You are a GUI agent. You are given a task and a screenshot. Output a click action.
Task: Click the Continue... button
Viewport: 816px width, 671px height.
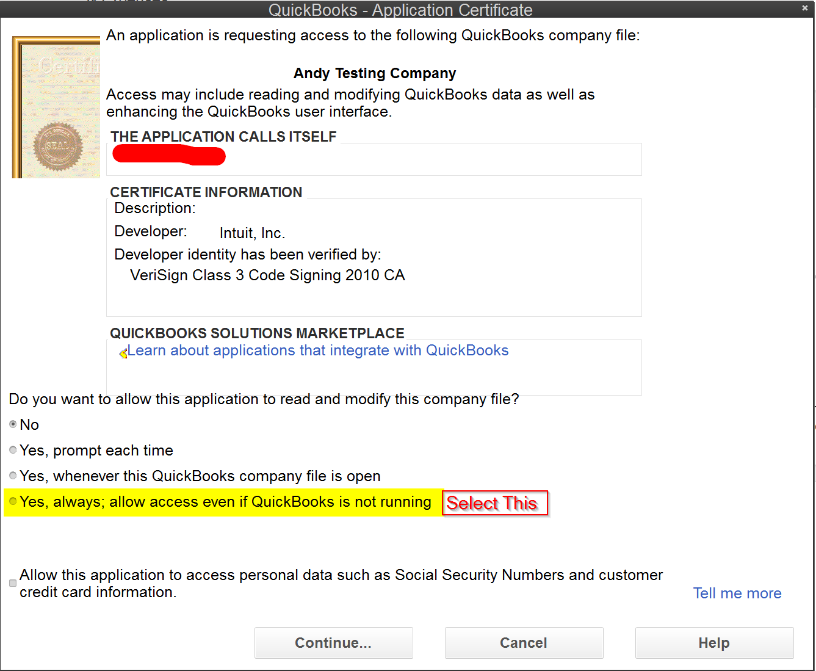334,643
